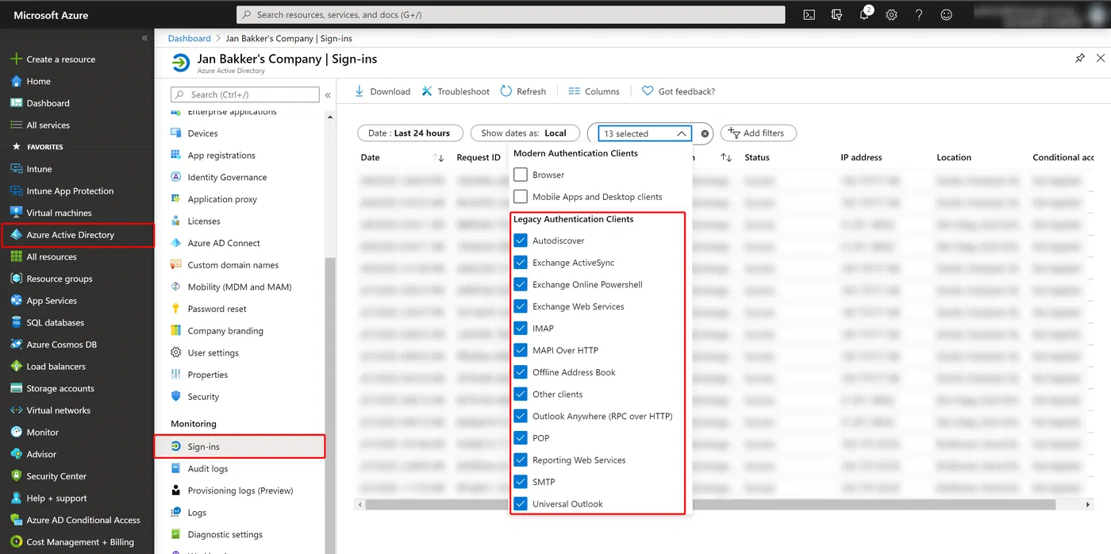Open Help + support
The height and width of the screenshot is (554, 1111).
coord(56,498)
